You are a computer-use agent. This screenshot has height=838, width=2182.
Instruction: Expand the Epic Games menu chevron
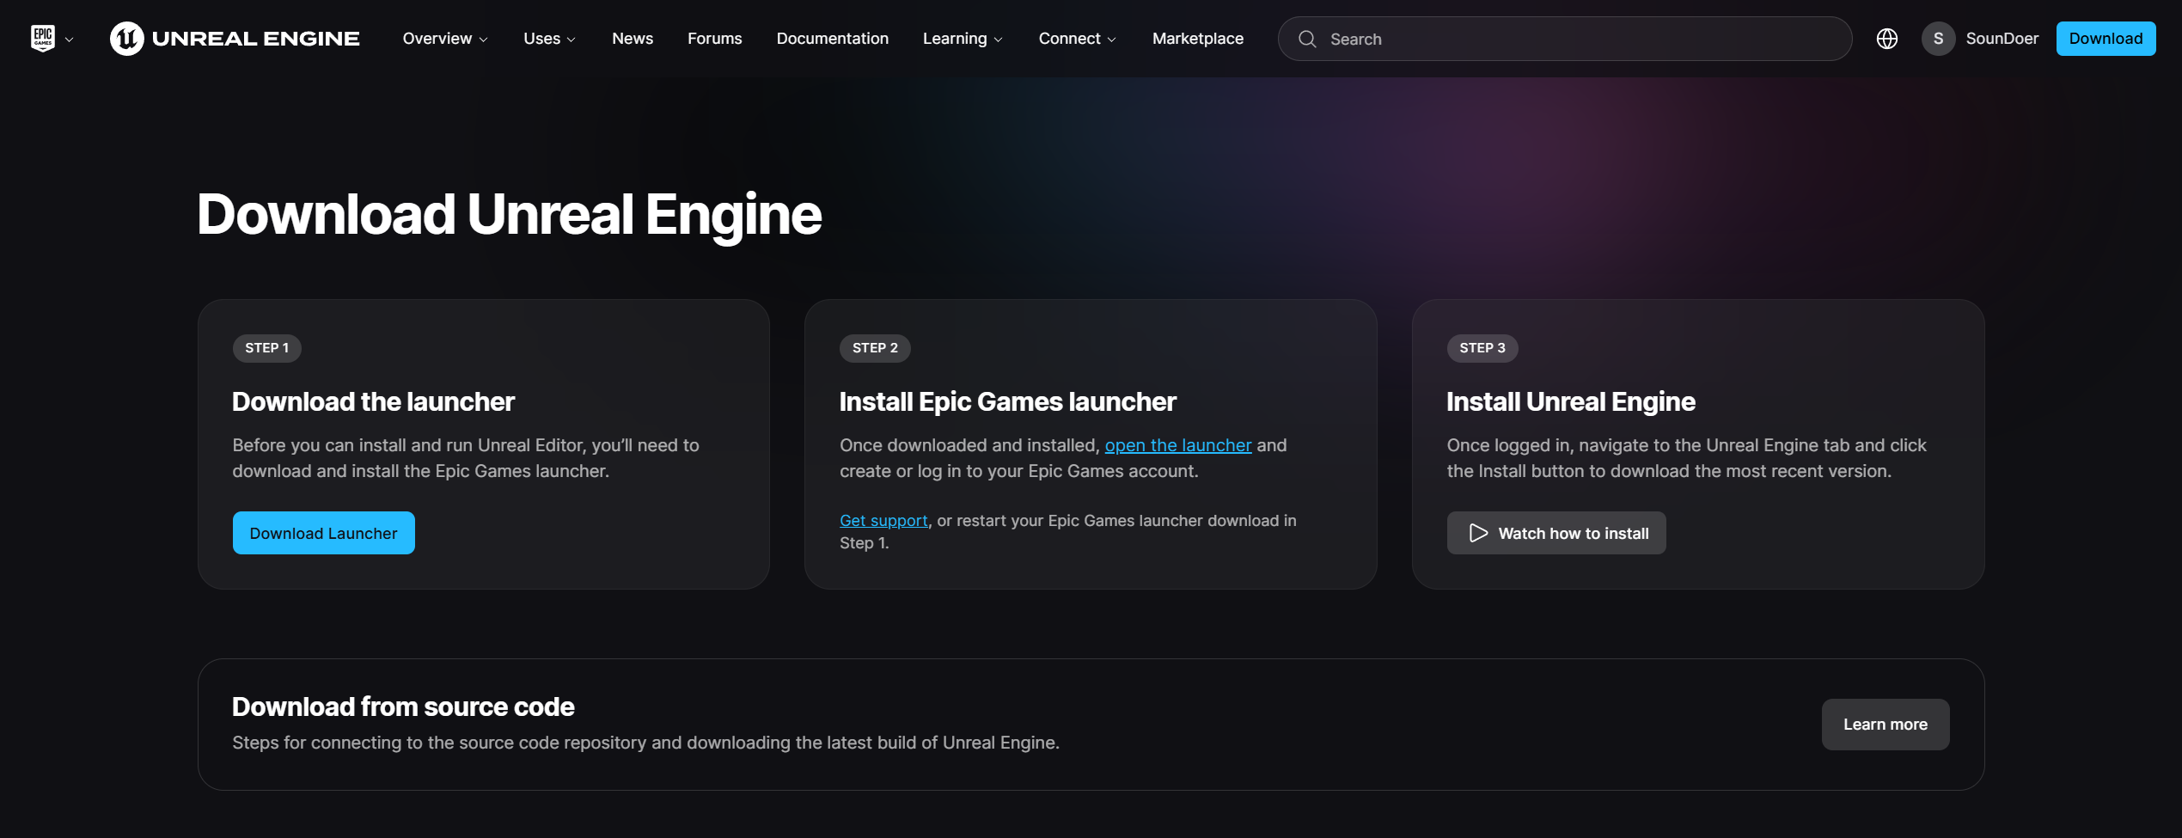tap(70, 40)
